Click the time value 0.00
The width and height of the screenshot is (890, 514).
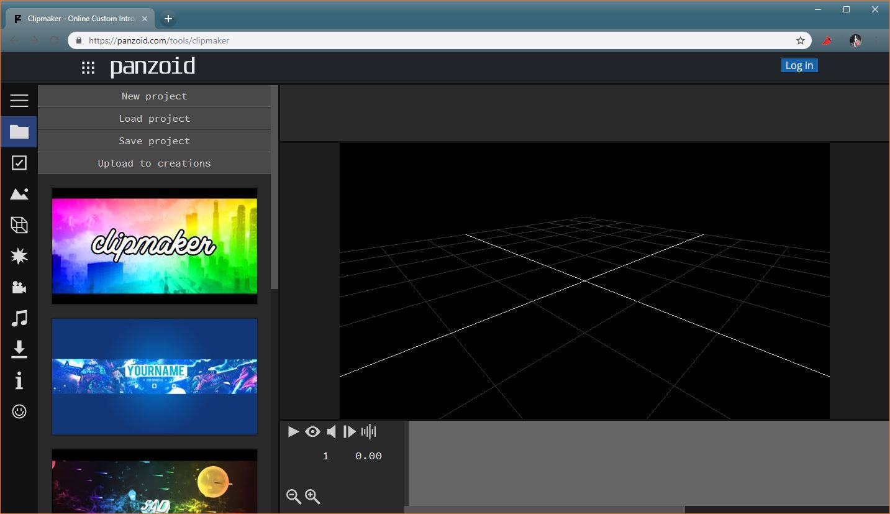368,456
